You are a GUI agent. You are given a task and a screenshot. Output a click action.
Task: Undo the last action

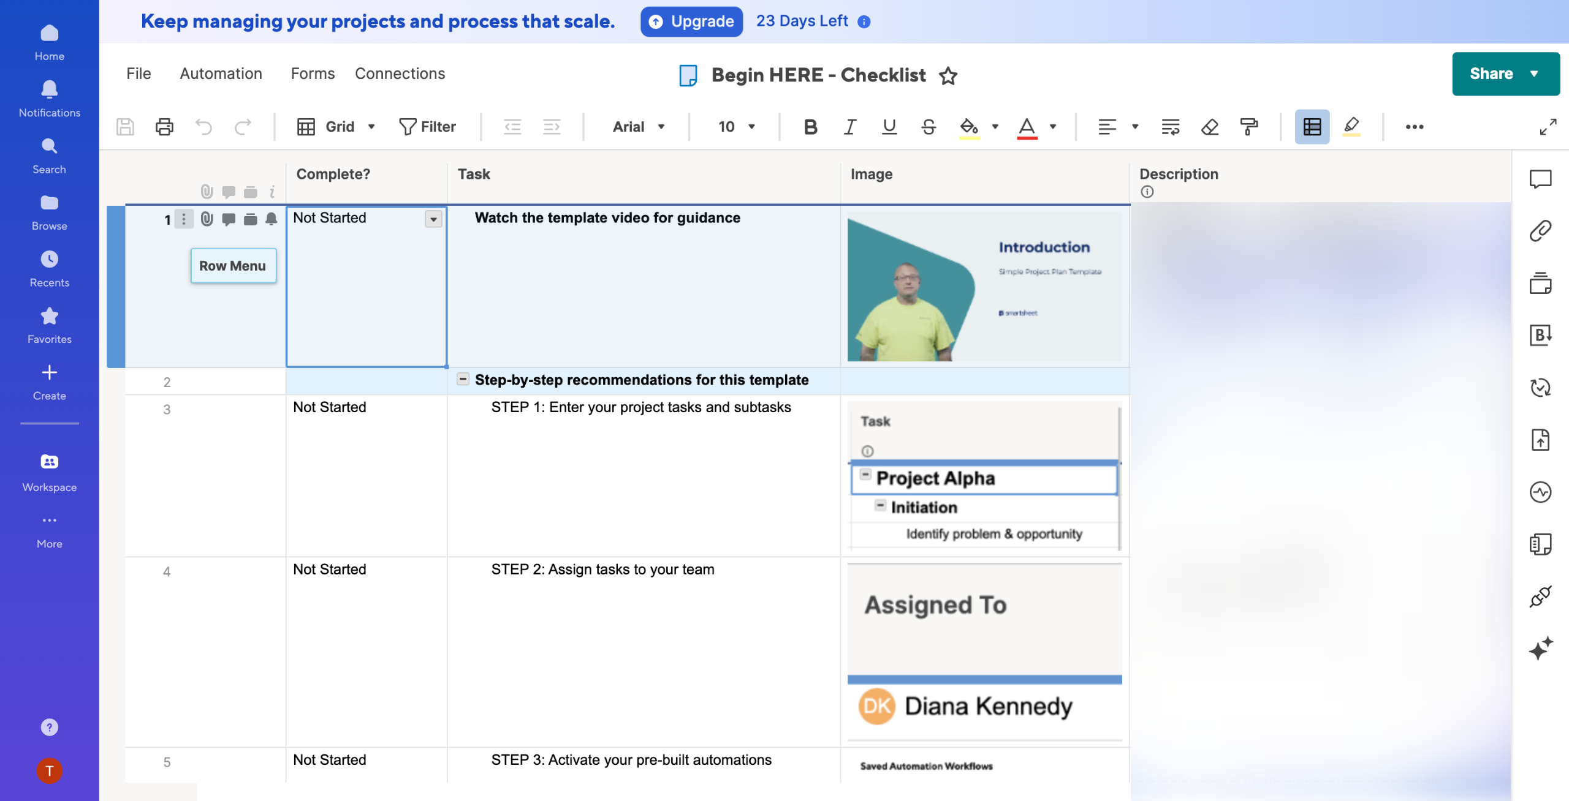coord(203,127)
